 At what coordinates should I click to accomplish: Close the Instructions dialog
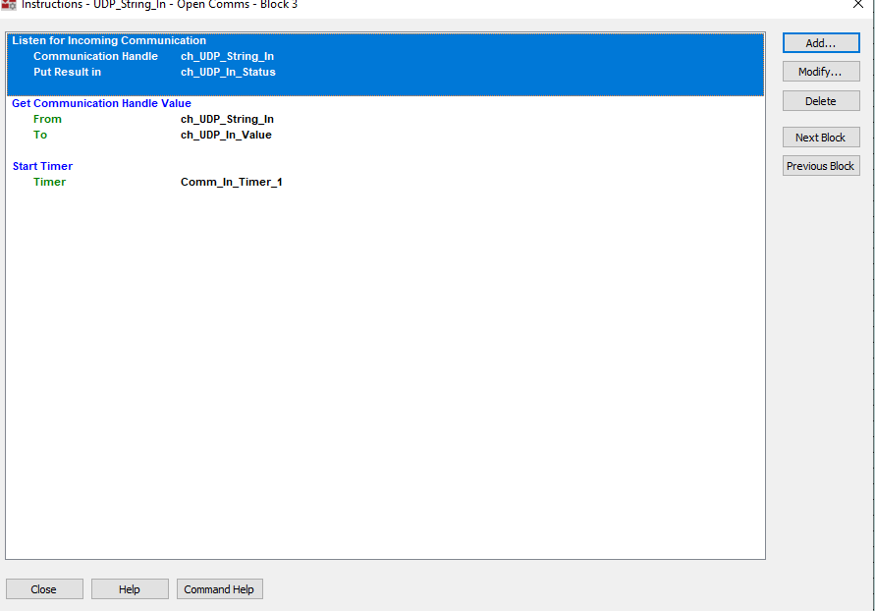(44, 589)
